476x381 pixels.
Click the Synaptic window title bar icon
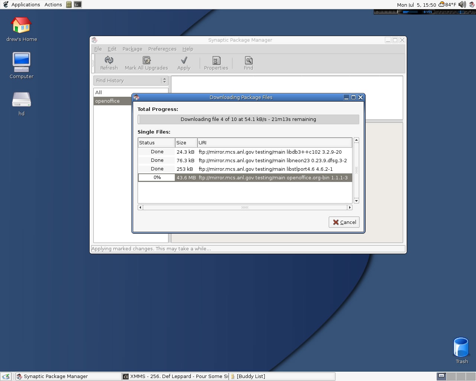pos(94,40)
